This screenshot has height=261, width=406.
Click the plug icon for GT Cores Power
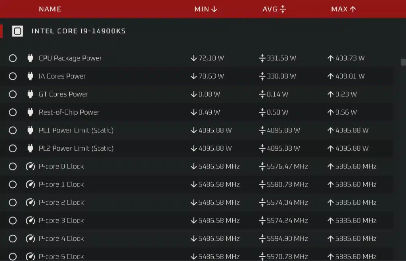(x=30, y=94)
